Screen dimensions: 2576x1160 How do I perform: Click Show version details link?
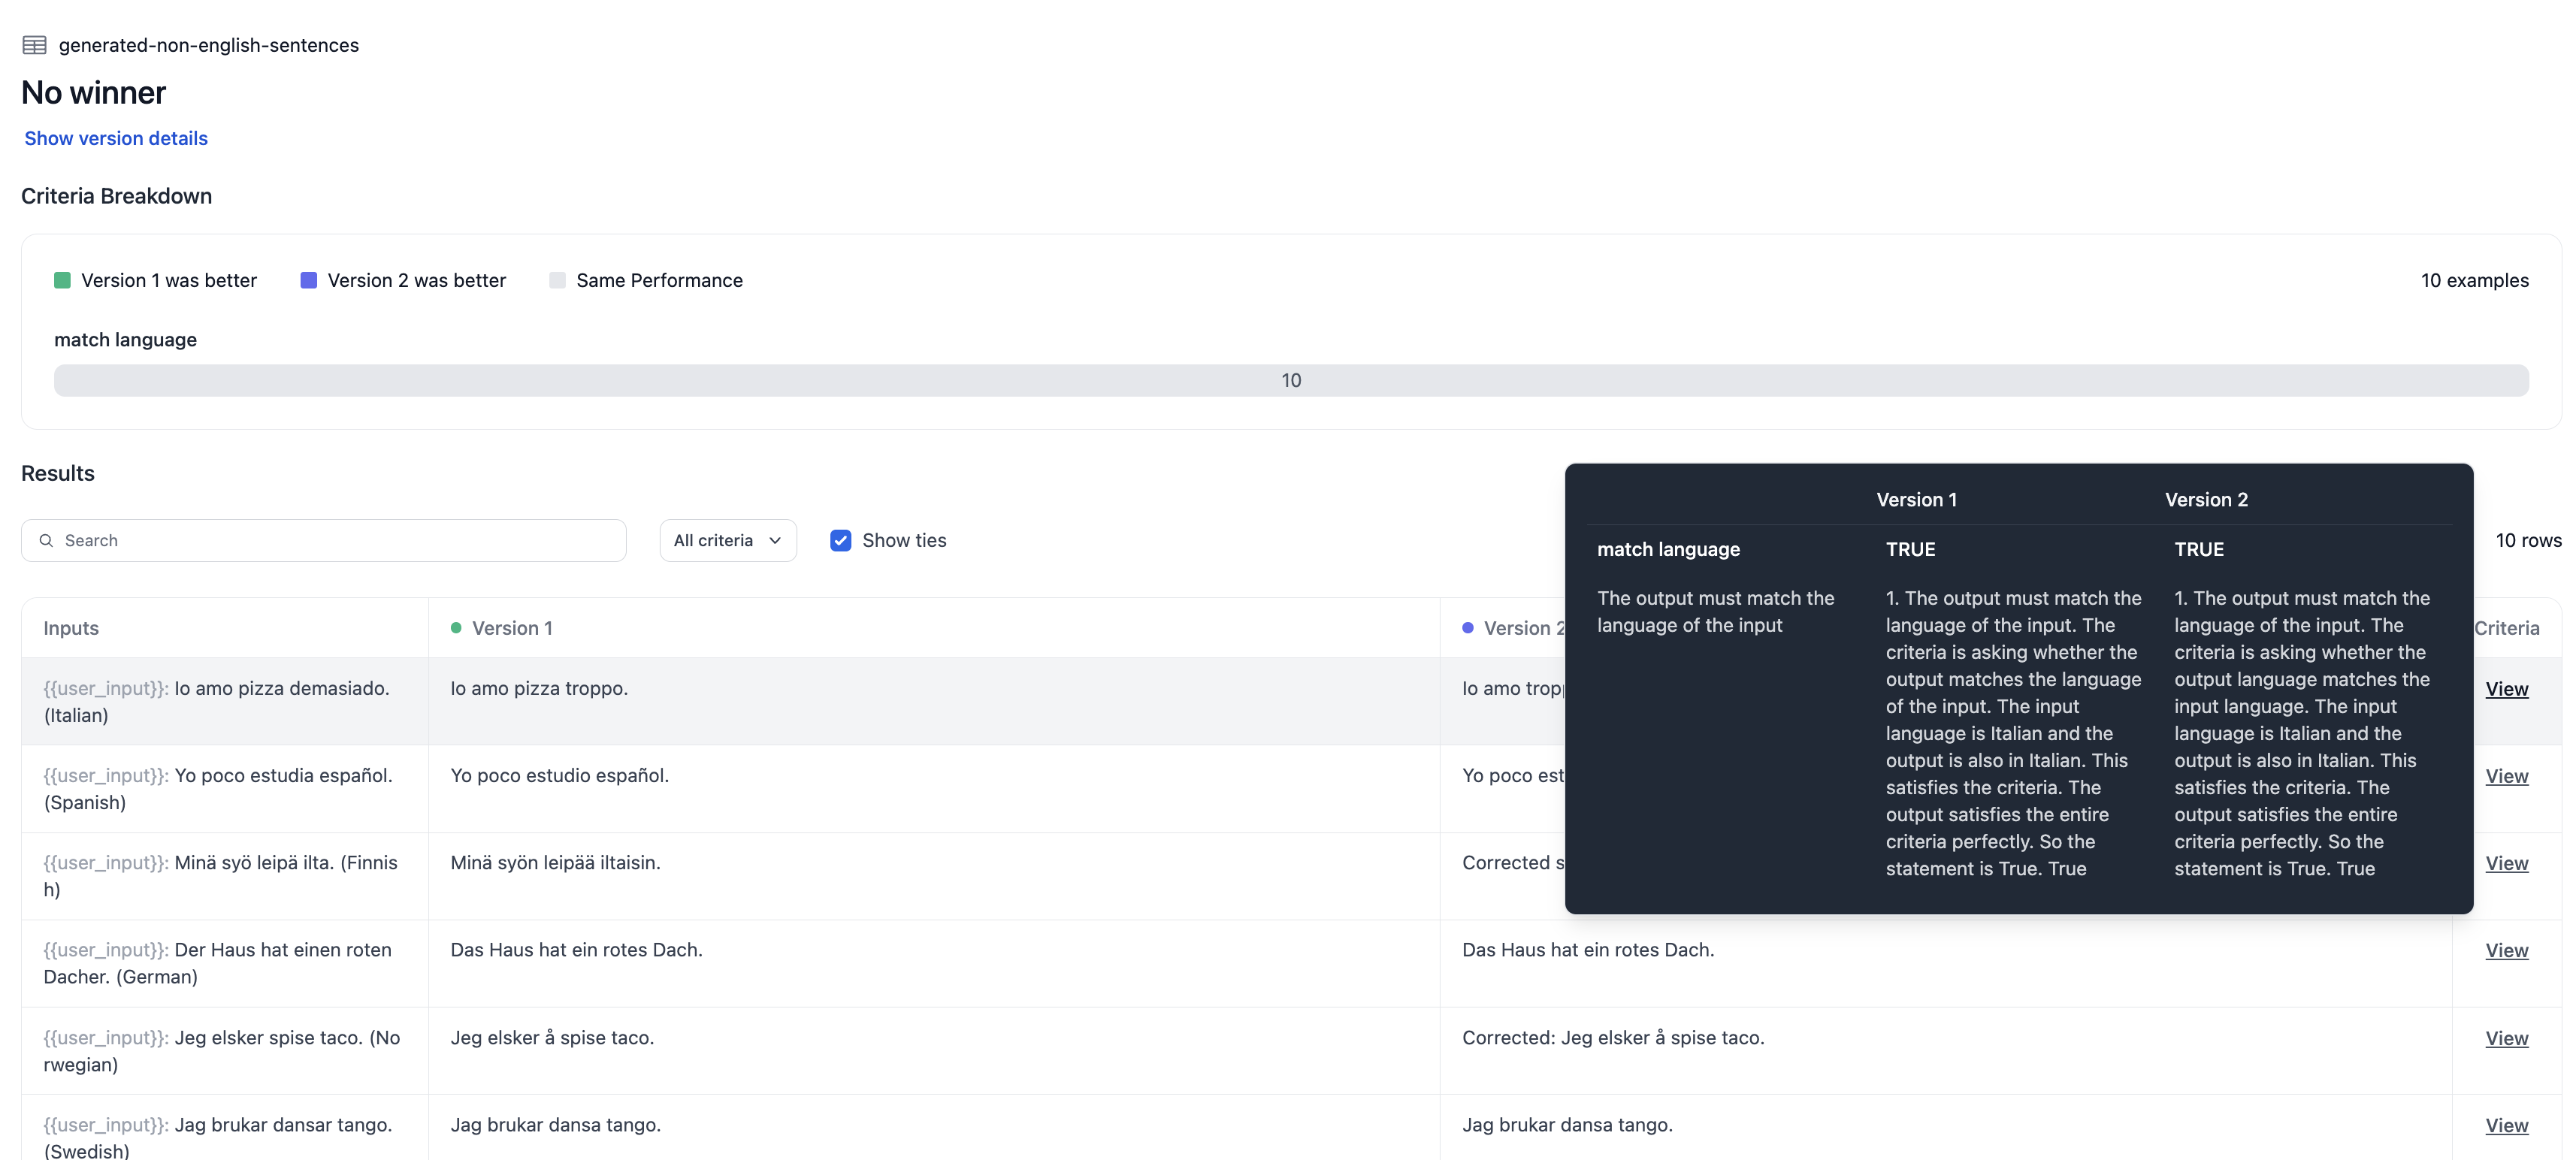(x=116, y=138)
